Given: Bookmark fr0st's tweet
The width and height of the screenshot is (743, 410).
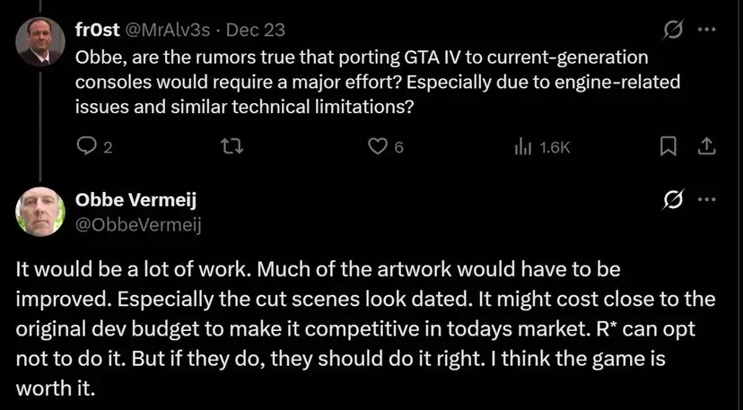Looking at the screenshot, I should pyautogui.click(x=667, y=146).
